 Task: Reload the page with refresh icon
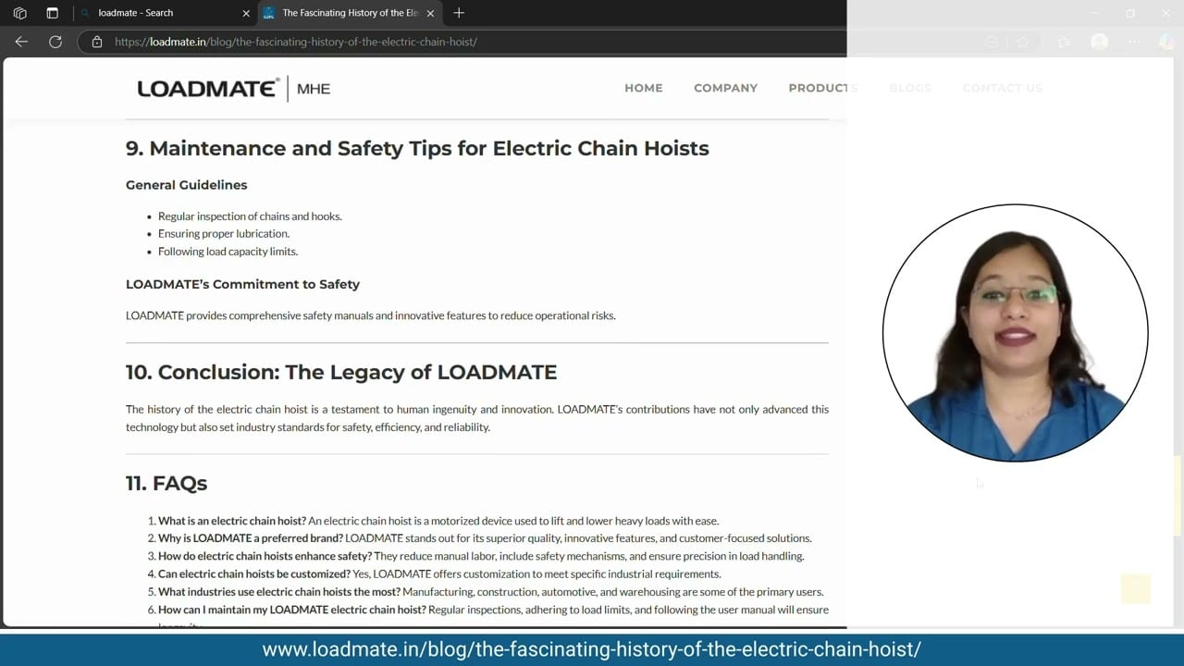(x=55, y=42)
